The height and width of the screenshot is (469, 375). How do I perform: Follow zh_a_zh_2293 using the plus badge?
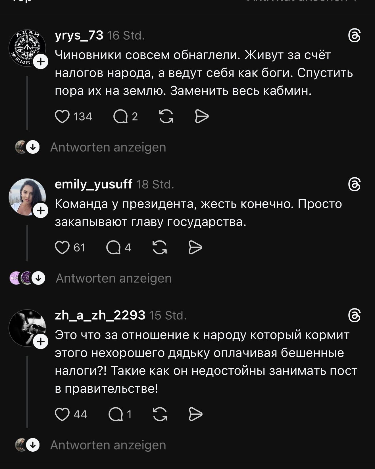tap(41, 341)
